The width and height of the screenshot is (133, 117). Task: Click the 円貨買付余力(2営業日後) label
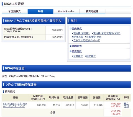tap(19, 37)
